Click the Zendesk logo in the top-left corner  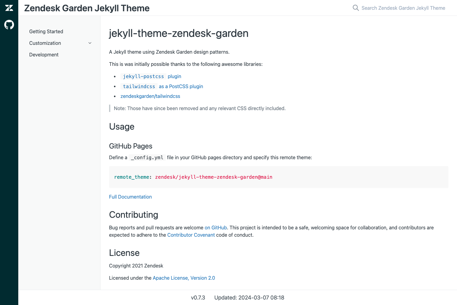(x=9, y=8)
